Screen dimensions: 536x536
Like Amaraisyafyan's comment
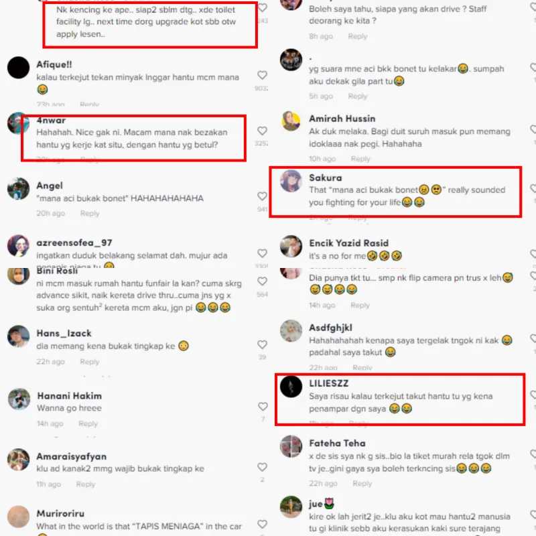tap(262, 467)
